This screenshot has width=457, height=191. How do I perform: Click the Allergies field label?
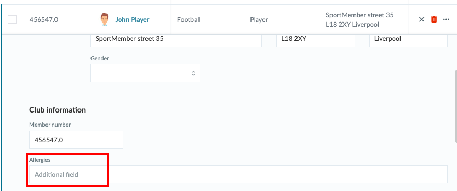point(40,160)
